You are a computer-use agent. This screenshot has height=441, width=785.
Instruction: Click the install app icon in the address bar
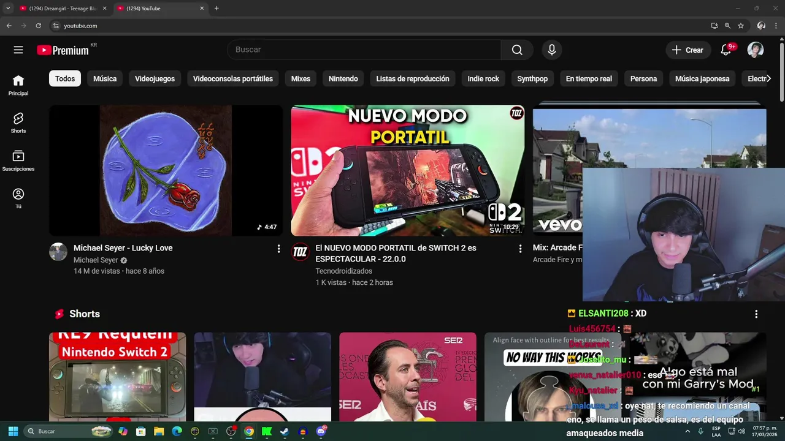714,26
